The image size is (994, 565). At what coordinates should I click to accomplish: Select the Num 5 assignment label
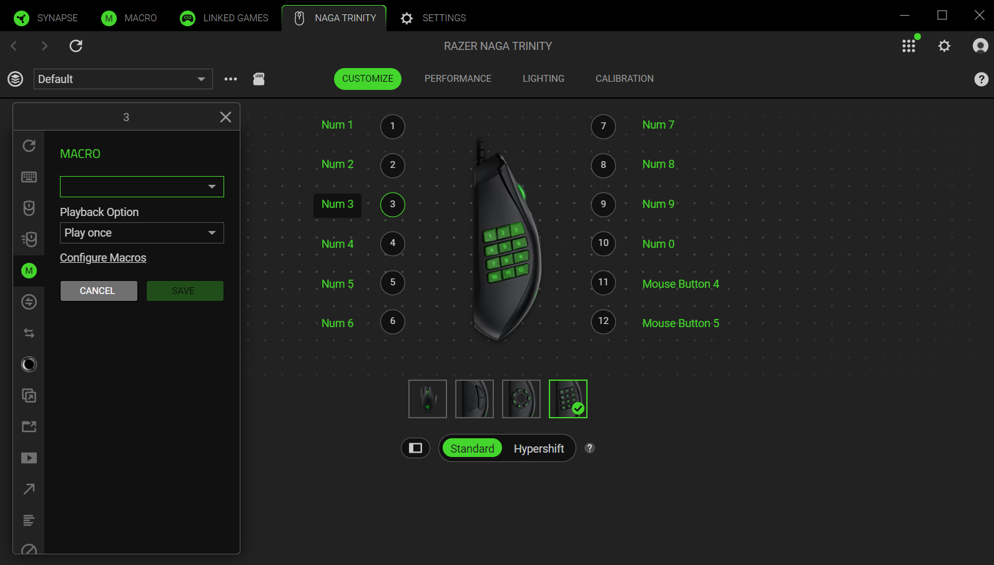337,284
